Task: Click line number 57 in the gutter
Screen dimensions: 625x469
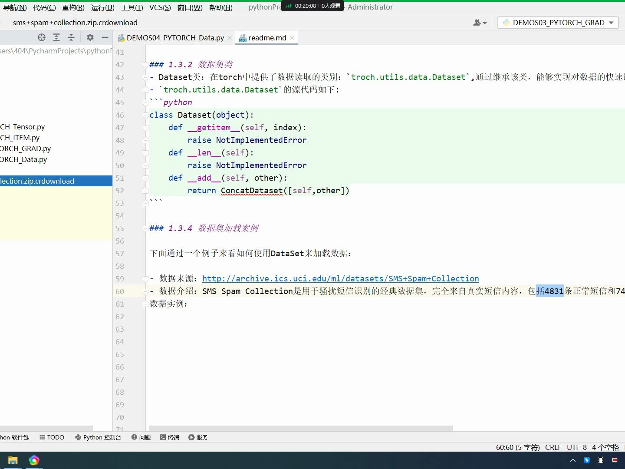Action: 120,254
